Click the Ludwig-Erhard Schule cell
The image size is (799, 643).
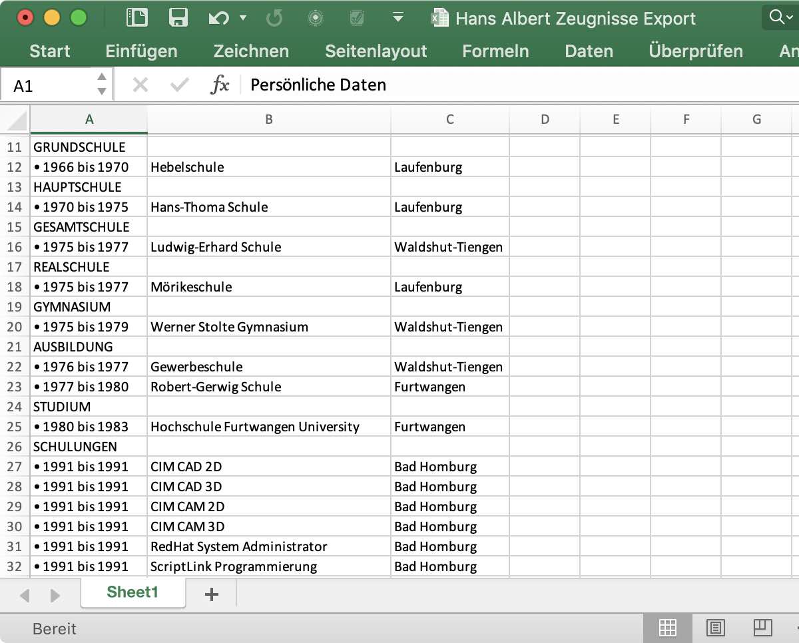pos(269,247)
